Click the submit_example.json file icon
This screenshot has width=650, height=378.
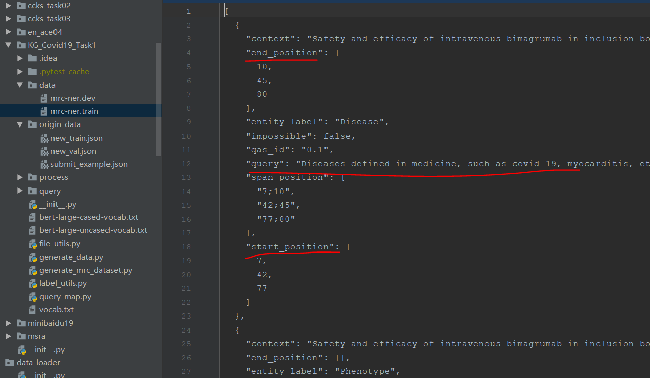pos(44,164)
